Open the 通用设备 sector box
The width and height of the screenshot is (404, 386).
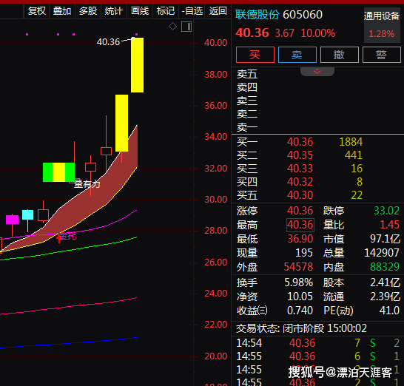click(382, 25)
